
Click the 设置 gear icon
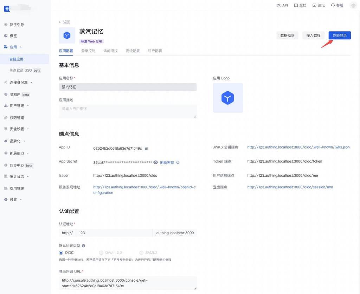pos(6,200)
